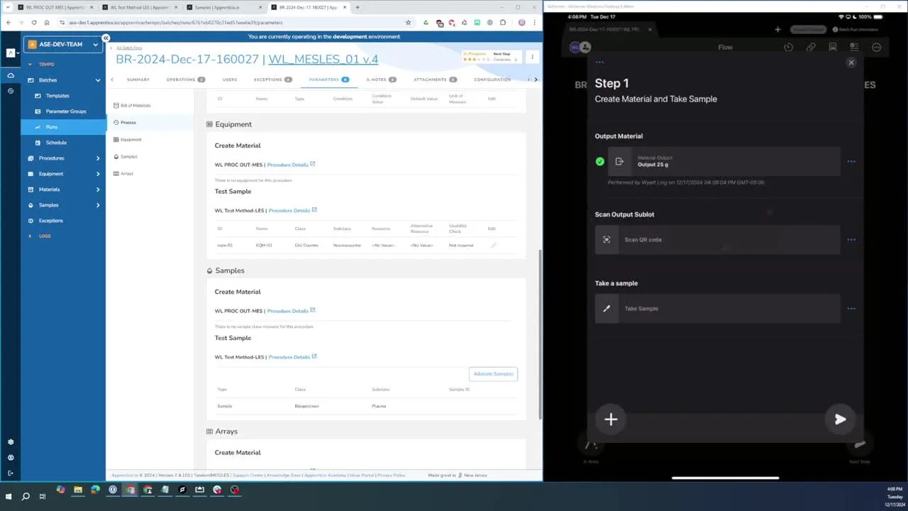The image size is (908, 511).
Task: Click the Scan QR code icon
Action: (x=607, y=240)
